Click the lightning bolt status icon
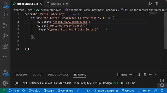Image resolution: width=167 pixels, height=93 pixels. [x=78, y=91]
